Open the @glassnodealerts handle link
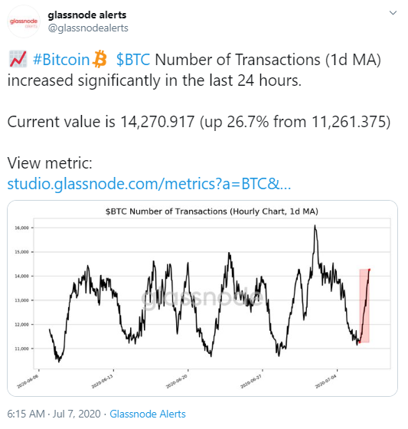This screenshot has width=408, height=429. (88, 28)
